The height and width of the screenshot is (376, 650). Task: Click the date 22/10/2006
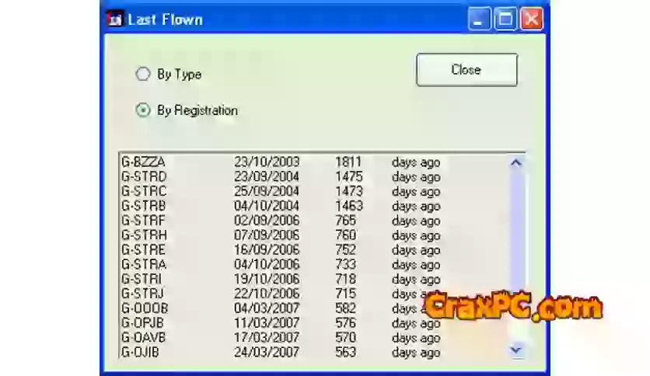[x=267, y=294]
